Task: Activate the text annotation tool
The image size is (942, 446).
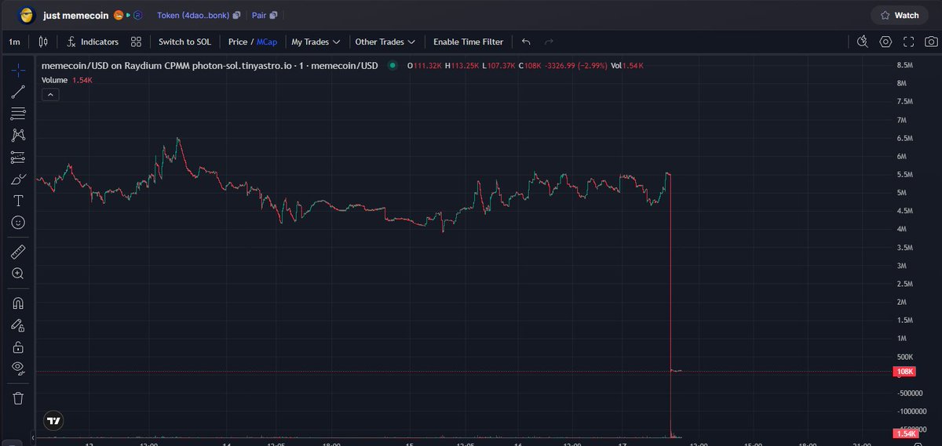Action: click(x=18, y=201)
